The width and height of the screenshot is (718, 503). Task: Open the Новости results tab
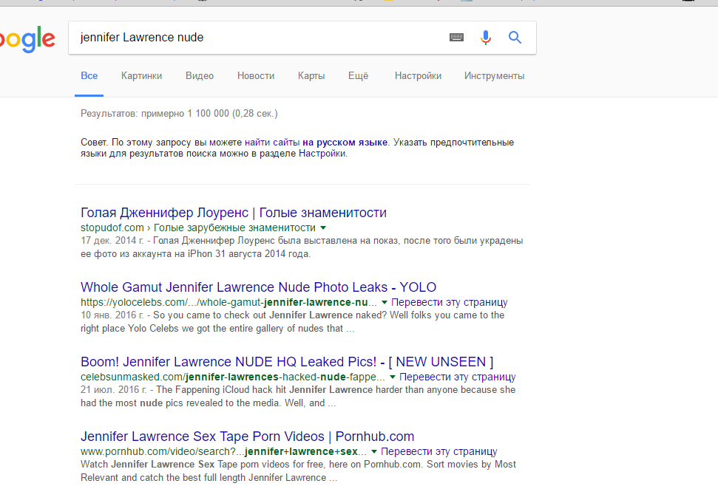255,75
